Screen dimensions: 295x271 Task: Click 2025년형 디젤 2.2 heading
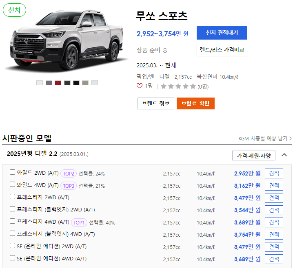point(32,154)
